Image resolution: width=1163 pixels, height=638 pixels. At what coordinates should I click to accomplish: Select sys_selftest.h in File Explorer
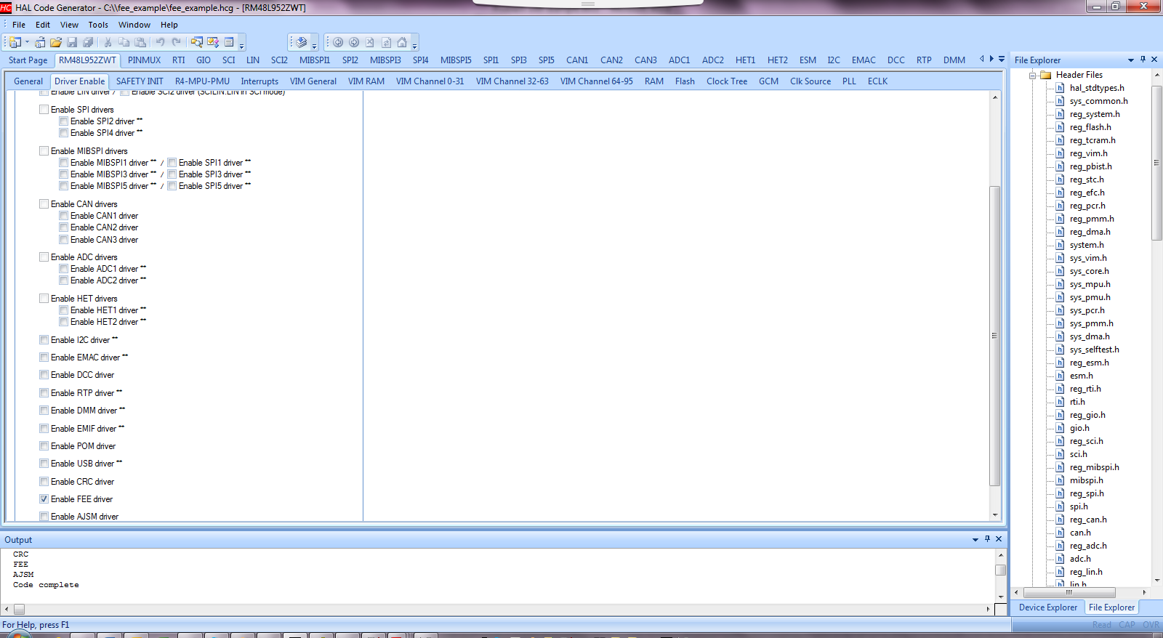[x=1094, y=350]
